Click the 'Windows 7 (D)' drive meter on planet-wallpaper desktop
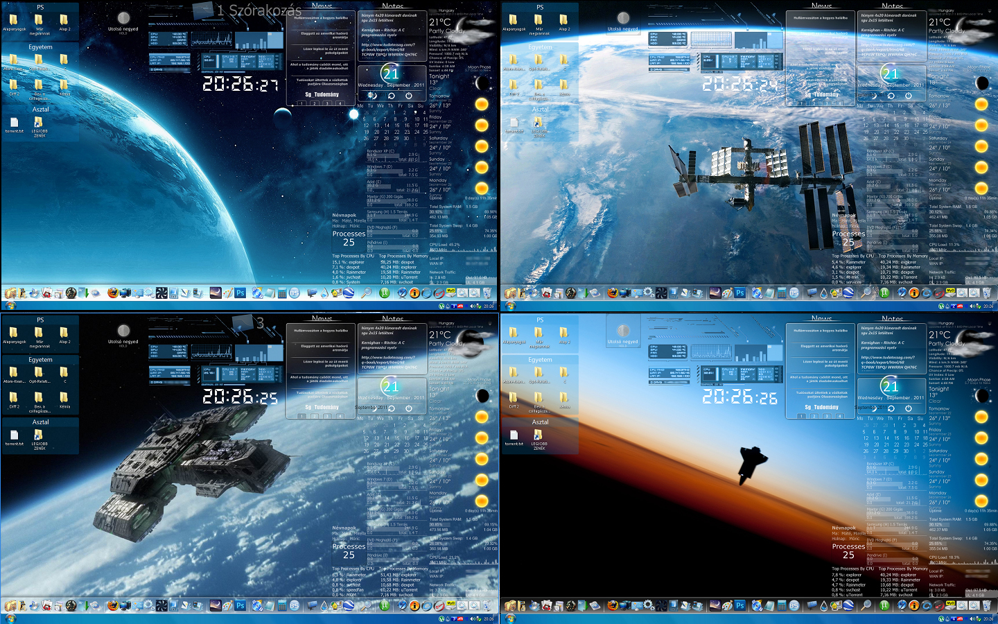 tap(393, 171)
